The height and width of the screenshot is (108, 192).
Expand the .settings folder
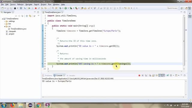5,21
